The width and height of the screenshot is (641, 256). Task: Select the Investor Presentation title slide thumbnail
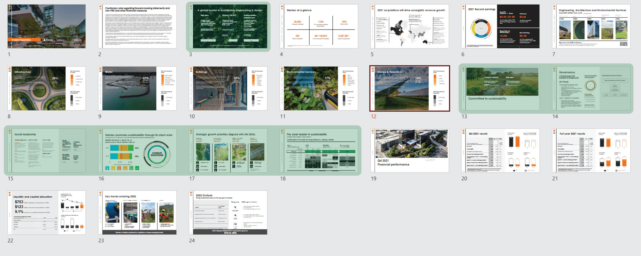coord(47,26)
